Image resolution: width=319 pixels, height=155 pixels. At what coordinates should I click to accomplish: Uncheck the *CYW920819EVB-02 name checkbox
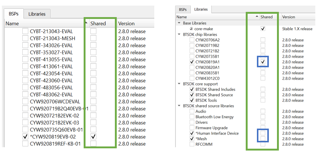click(25, 136)
